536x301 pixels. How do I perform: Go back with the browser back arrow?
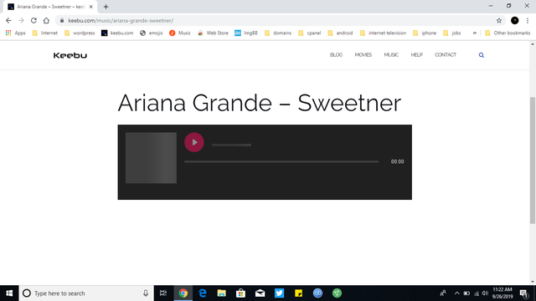tap(8, 20)
